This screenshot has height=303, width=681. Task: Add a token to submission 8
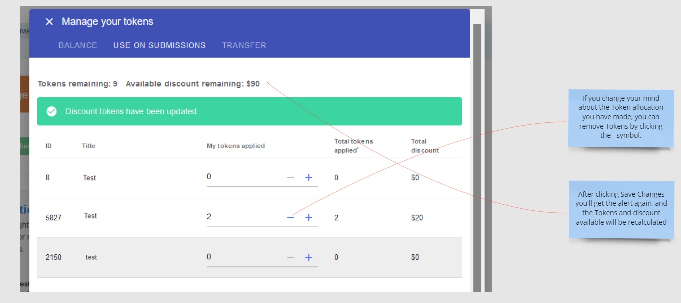click(309, 177)
